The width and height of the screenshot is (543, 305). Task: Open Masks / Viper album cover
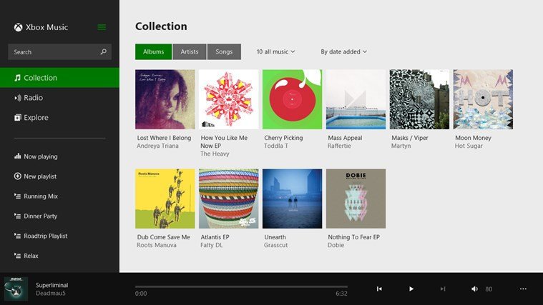(x=419, y=99)
